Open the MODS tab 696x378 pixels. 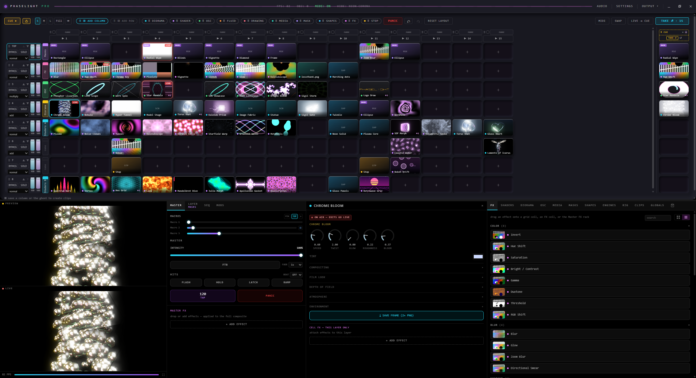coord(220,206)
